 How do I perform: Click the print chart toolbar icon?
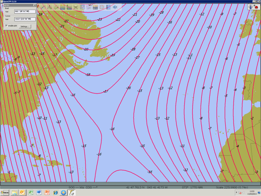[76, 7]
